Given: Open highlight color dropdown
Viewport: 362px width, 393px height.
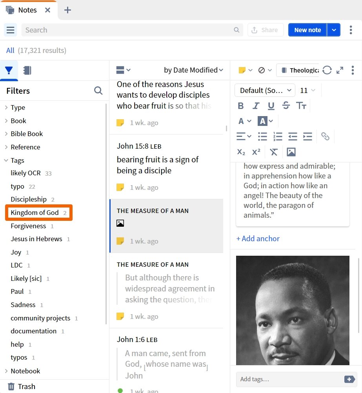Looking at the screenshot, I should 265,121.
